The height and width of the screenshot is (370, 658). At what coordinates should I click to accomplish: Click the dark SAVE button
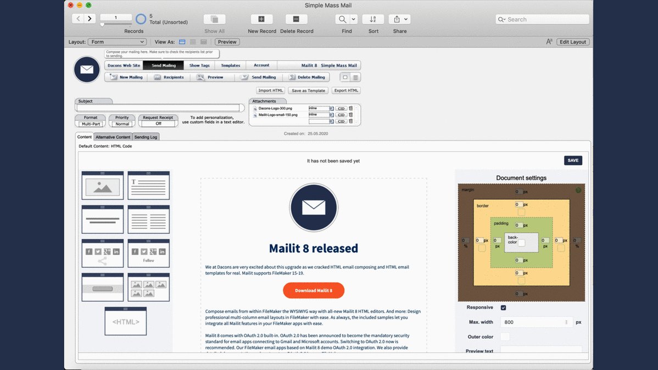[573, 160]
